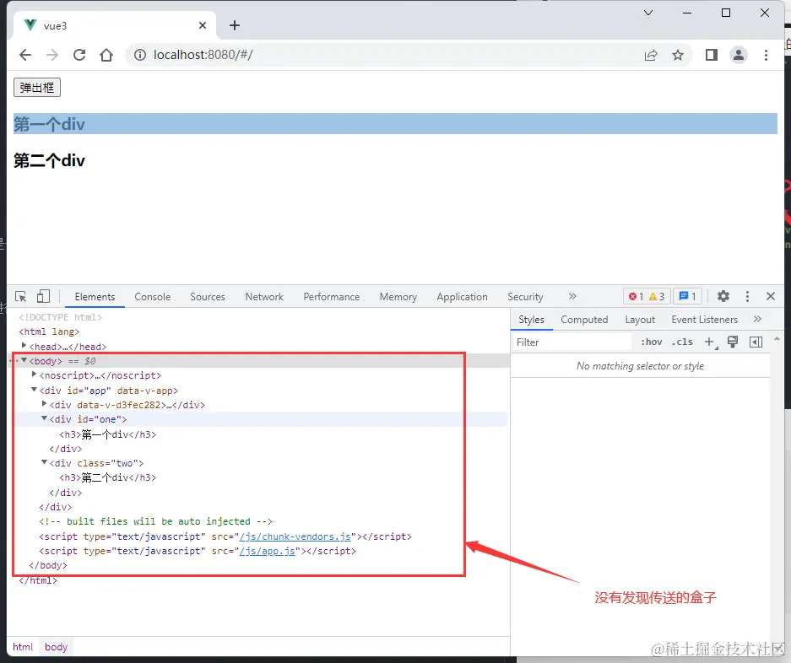Viewport: 791px width, 663px height.
Task: Select the Styles pane tab
Action: pos(531,320)
